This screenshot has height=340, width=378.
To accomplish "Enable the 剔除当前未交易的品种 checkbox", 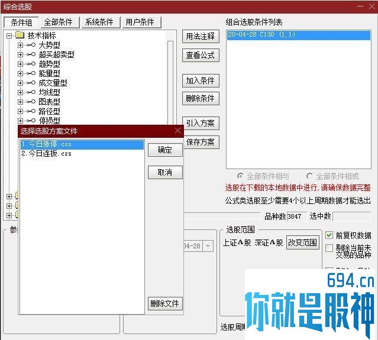I will pyautogui.click(x=329, y=248).
